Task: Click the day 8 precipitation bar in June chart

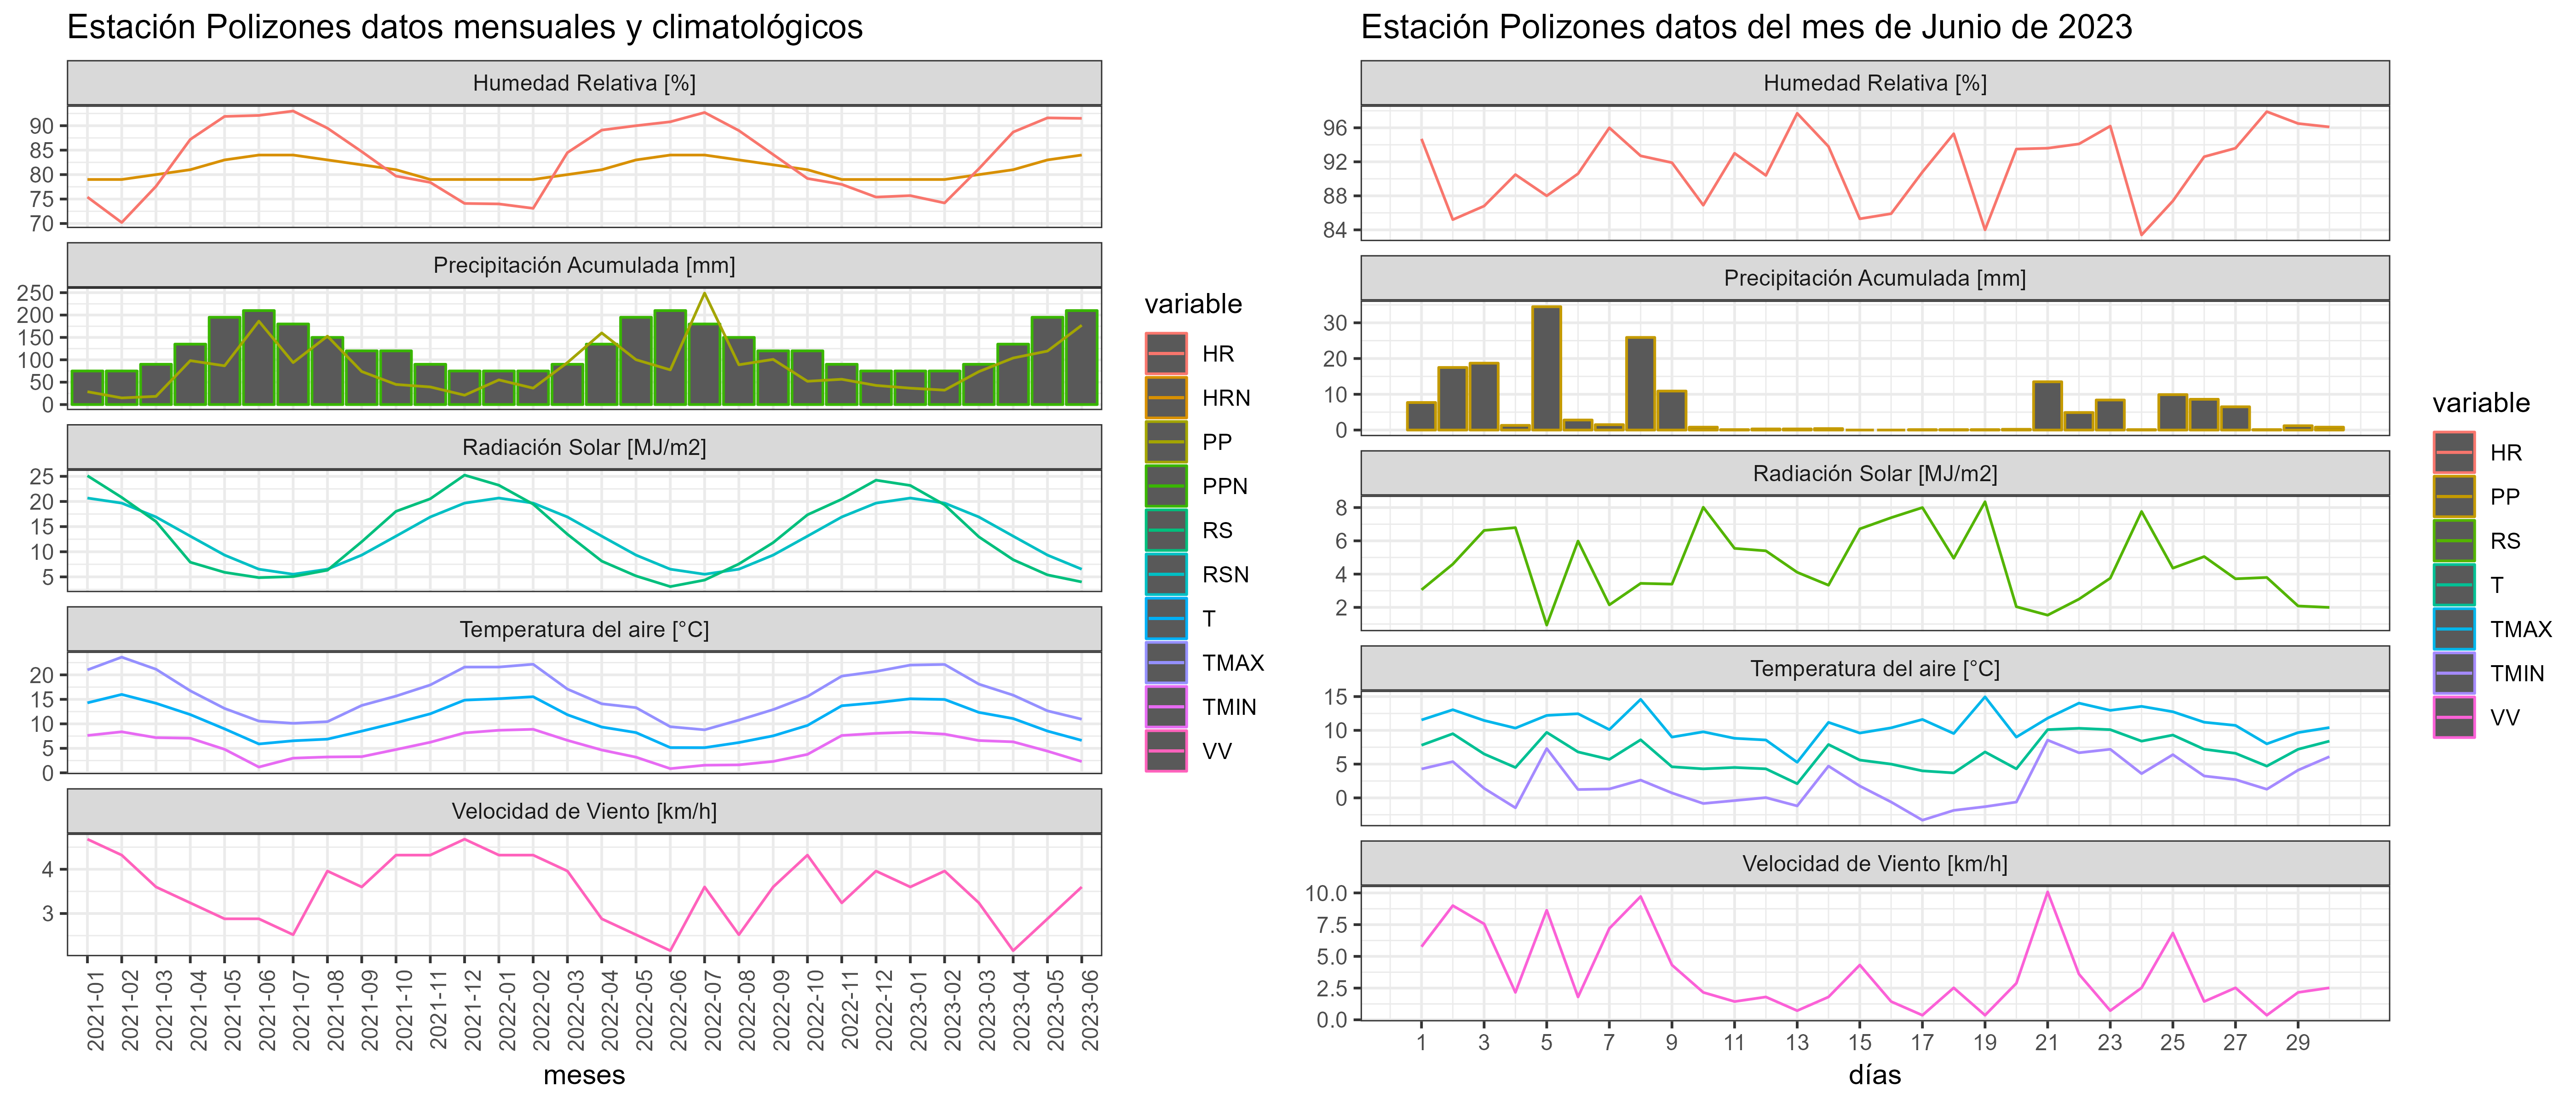Action: click(x=1640, y=384)
